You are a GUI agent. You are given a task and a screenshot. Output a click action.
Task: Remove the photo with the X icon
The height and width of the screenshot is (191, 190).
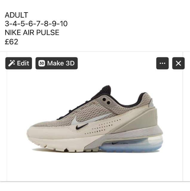(178, 63)
